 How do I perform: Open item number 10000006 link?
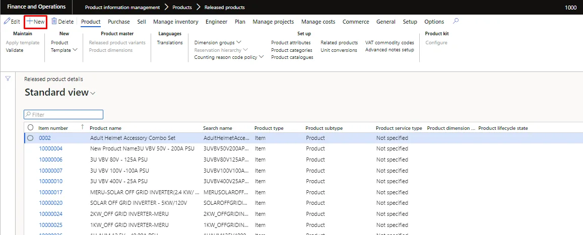50,160
